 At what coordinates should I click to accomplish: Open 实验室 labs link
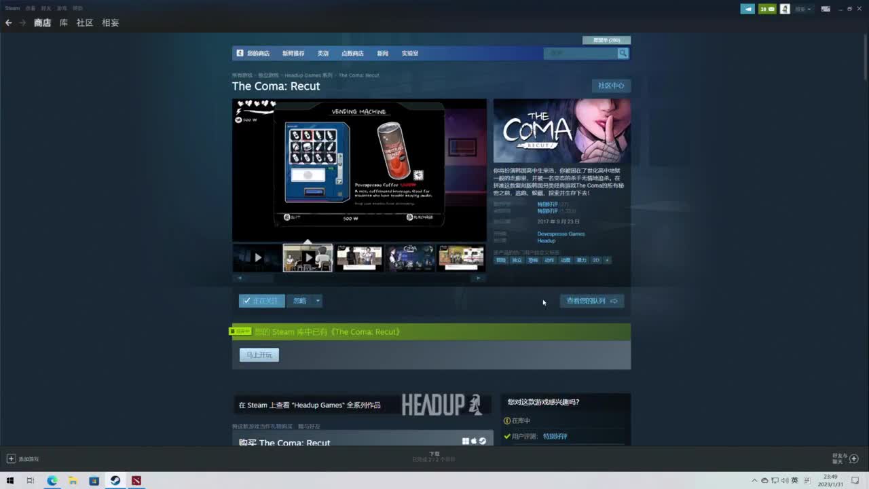409,54
